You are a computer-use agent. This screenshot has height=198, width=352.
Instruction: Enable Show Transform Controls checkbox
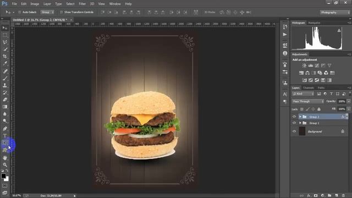pos(61,12)
